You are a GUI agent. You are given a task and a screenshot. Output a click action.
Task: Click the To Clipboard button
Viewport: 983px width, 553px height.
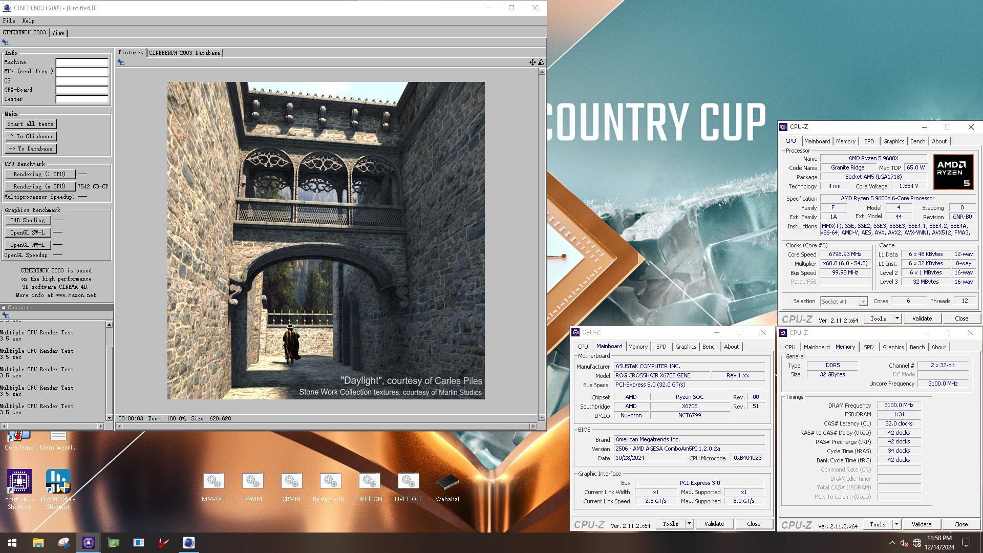coord(31,136)
